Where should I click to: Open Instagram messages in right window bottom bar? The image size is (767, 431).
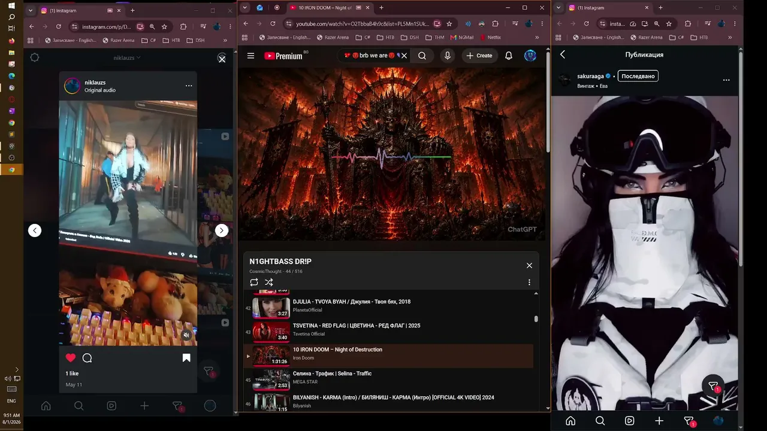coord(689,421)
